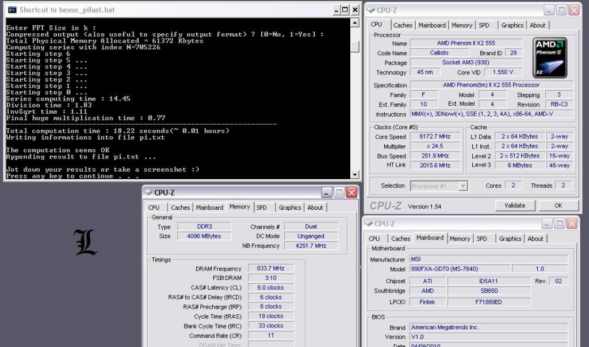Select the gothic L desktop icon
The image size is (589, 347).
point(85,242)
